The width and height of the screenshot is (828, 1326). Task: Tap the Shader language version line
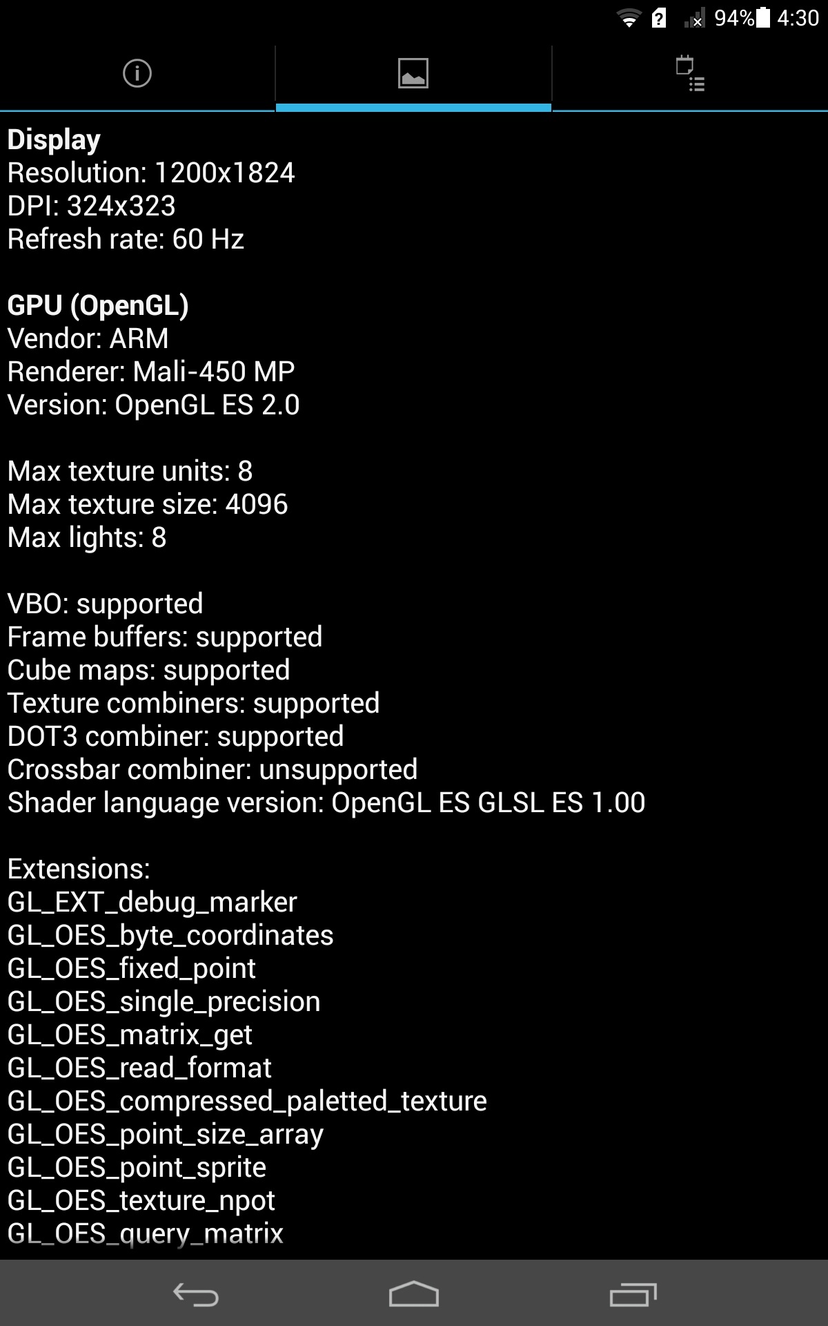326,803
